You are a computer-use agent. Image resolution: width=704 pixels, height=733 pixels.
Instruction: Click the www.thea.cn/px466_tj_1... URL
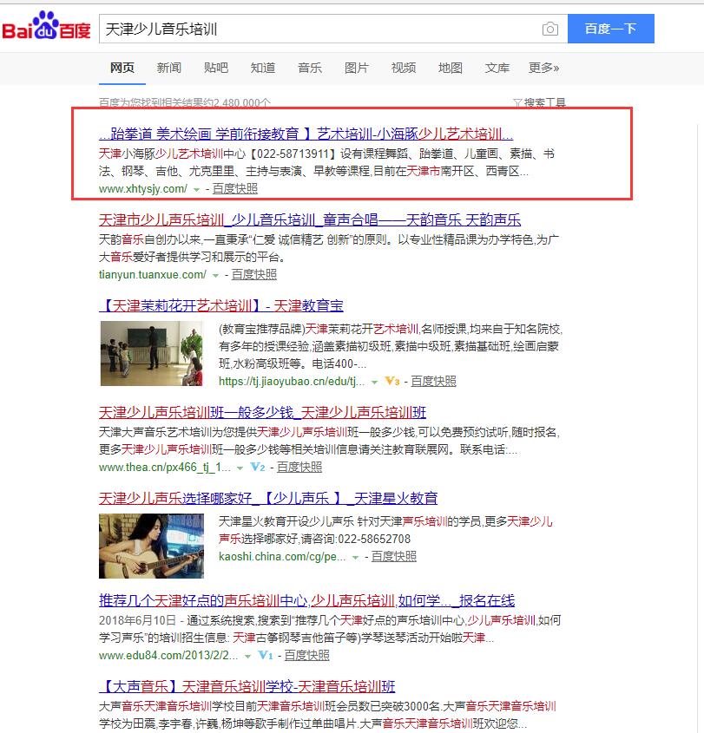click(165, 467)
